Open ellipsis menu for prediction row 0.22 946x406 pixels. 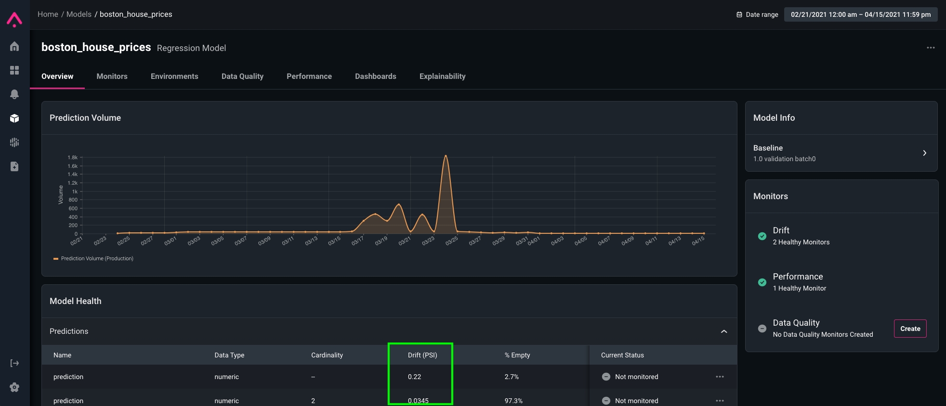coord(720,377)
